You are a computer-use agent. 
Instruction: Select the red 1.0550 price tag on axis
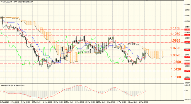tap(187, 64)
